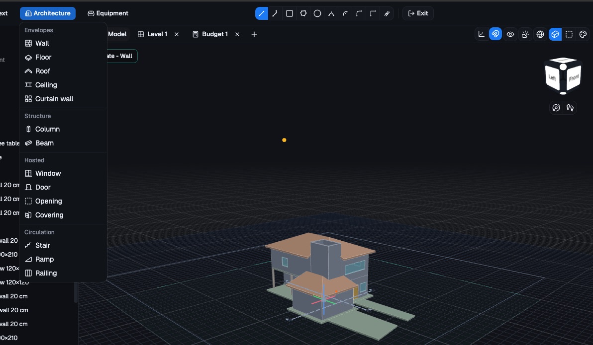The width and height of the screenshot is (593, 345).
Task: Toggle dashed selection box mode
Action: click(x=569, y=34)
